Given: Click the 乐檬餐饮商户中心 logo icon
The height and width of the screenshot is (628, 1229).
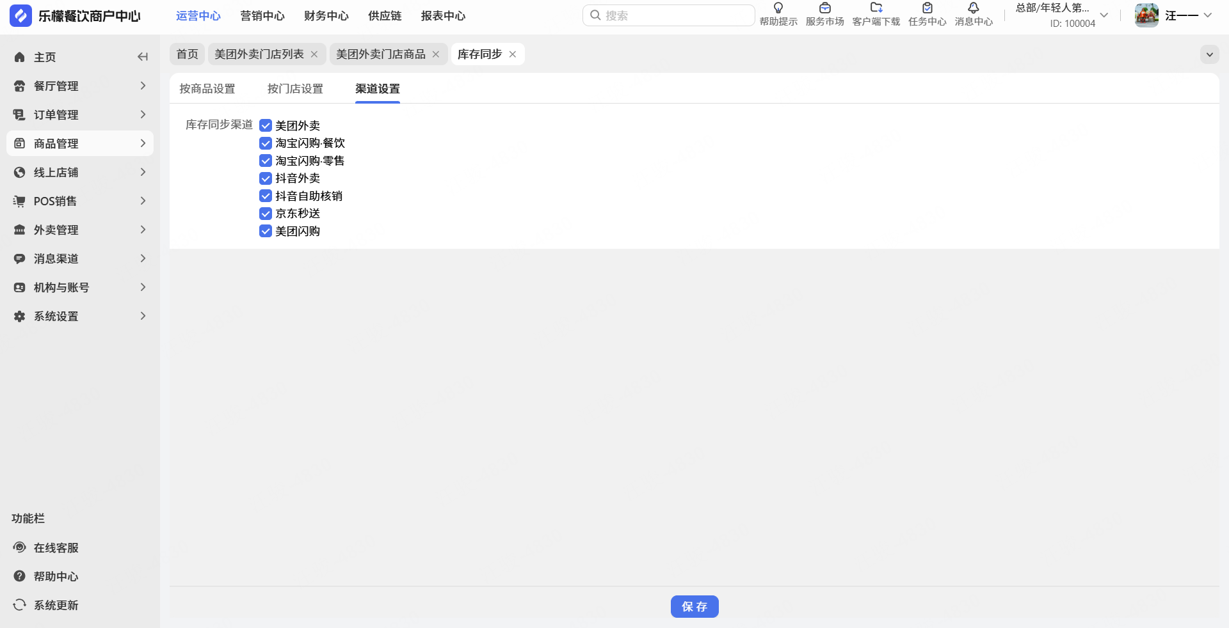Looking at the screenshot, I should (20, 15).
